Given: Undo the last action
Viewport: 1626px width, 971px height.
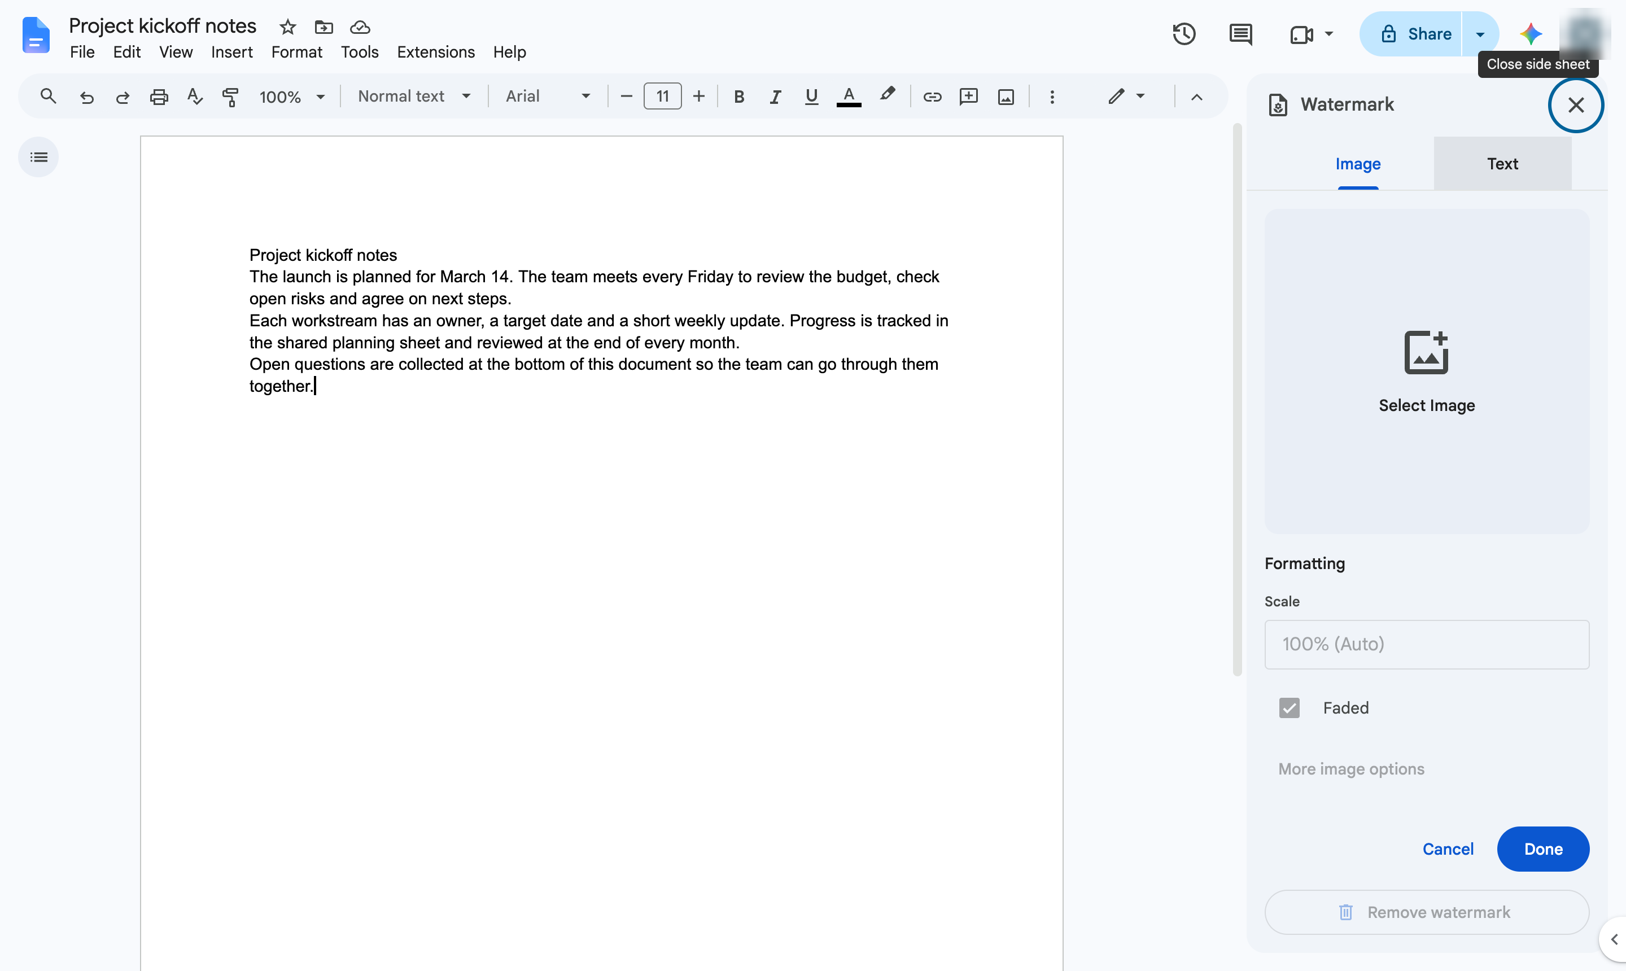Looking at the screenshot, I should (x=86, y=98).
